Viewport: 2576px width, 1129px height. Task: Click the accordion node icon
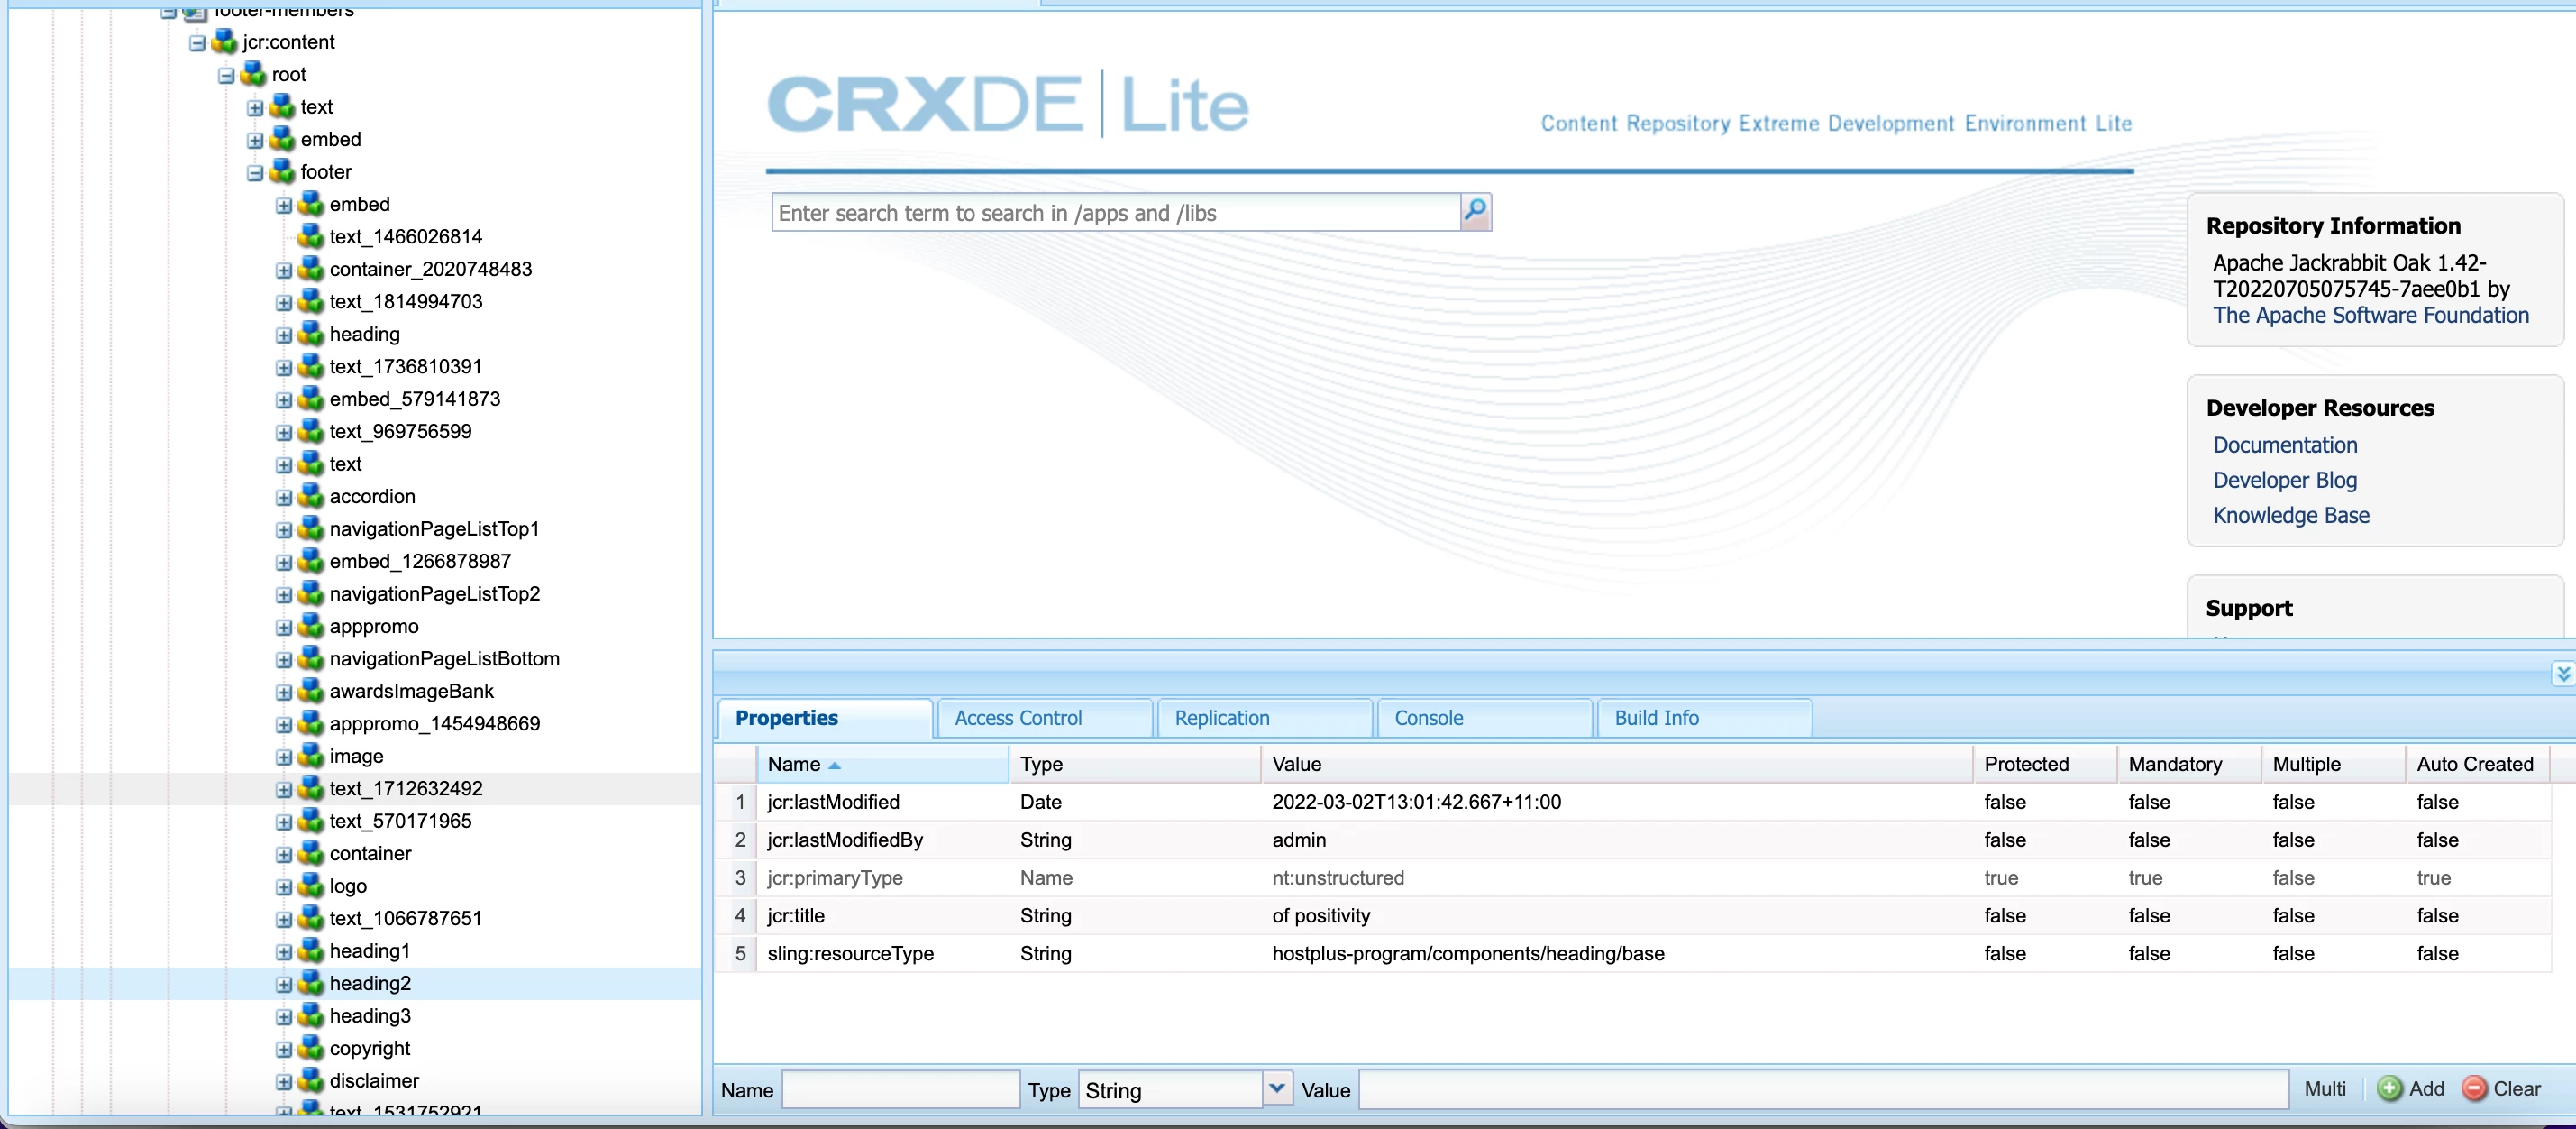click(312, 497)
